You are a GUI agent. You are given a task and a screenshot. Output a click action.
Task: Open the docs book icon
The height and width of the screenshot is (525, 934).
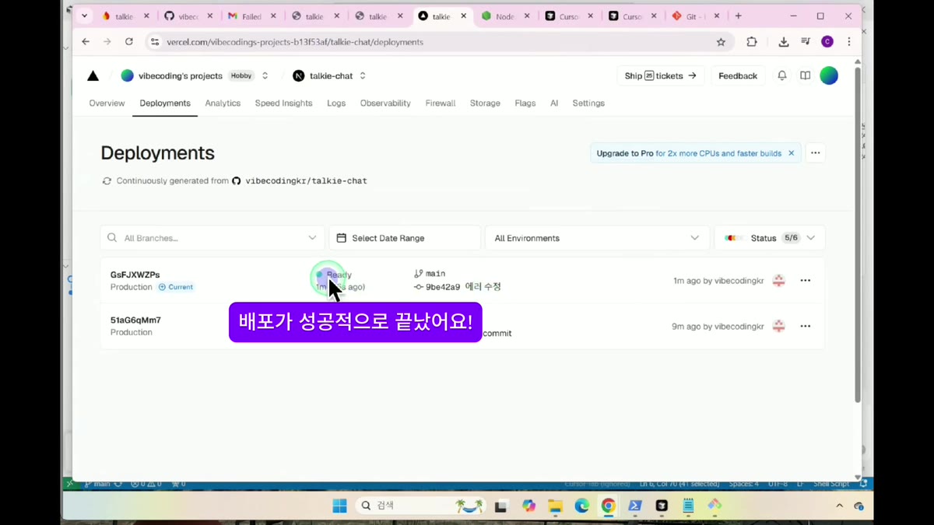[x=806, y=75]
